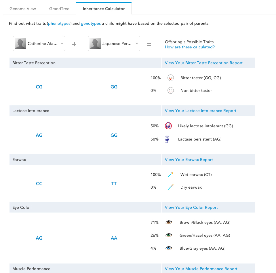
Task: View Your Muscle Performance Report
Action: click(201, 268)
